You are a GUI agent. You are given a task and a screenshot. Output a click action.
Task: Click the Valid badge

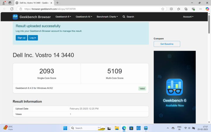(142, 89)
